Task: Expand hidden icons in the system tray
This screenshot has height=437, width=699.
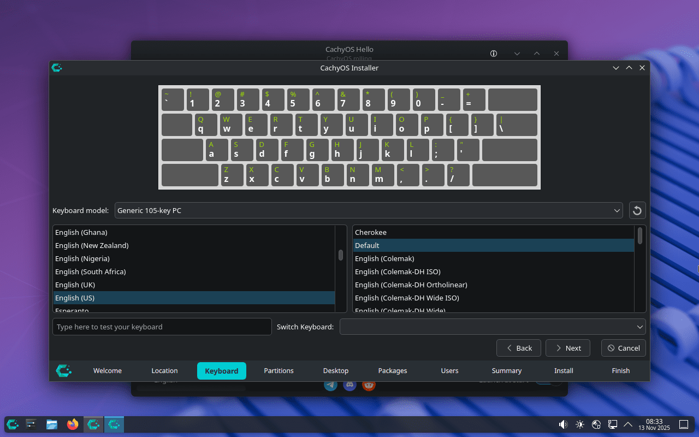Action: (628, 424)
